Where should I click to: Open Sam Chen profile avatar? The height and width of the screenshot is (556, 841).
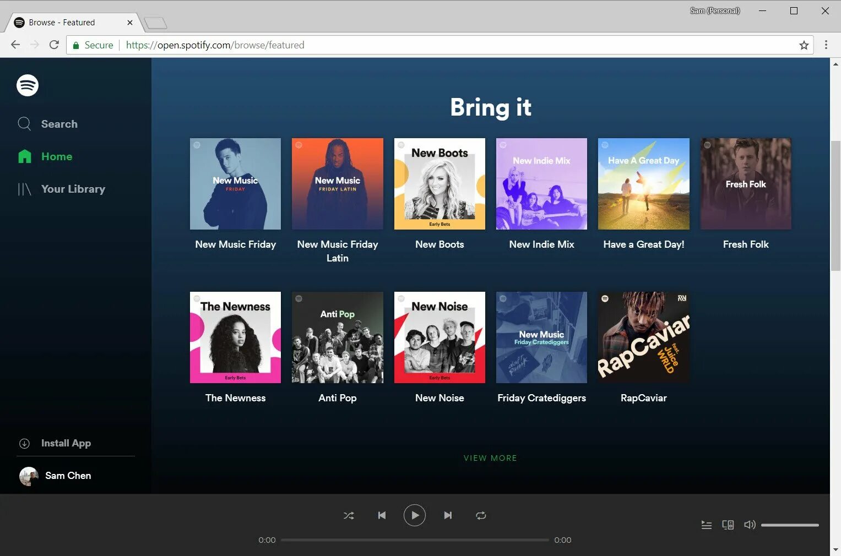tap(29, 476)
